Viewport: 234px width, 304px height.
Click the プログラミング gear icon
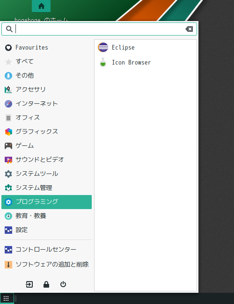8,202
